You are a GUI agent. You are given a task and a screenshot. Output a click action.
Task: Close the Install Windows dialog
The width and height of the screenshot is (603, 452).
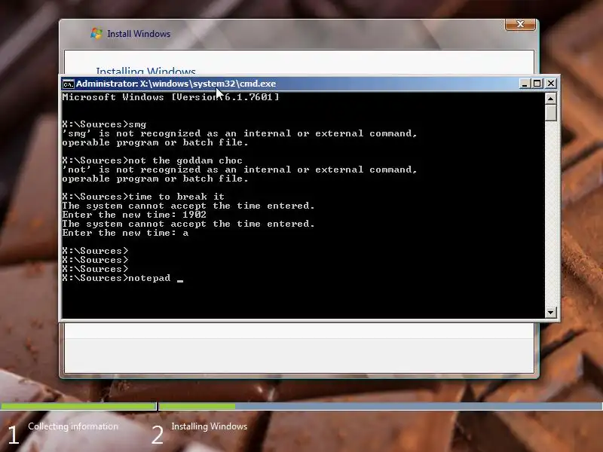click(520, 24)
